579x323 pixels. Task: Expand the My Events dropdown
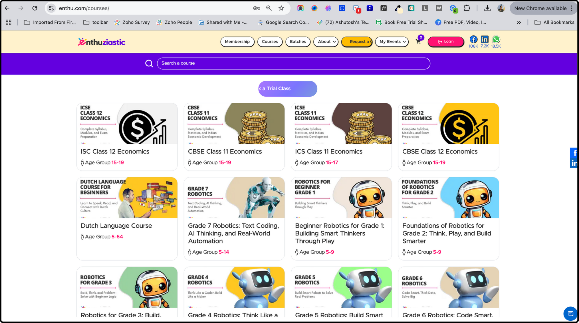click(392, 42)
